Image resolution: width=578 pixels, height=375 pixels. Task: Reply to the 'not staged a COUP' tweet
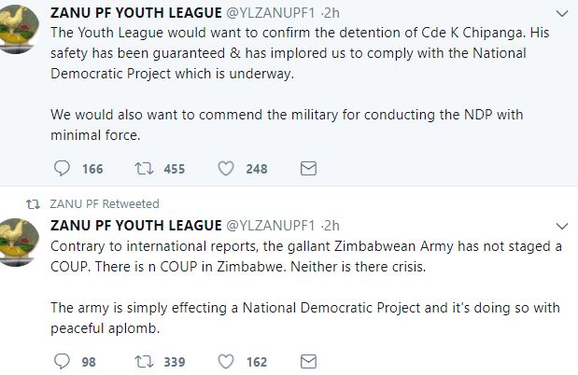coord(63,361)
